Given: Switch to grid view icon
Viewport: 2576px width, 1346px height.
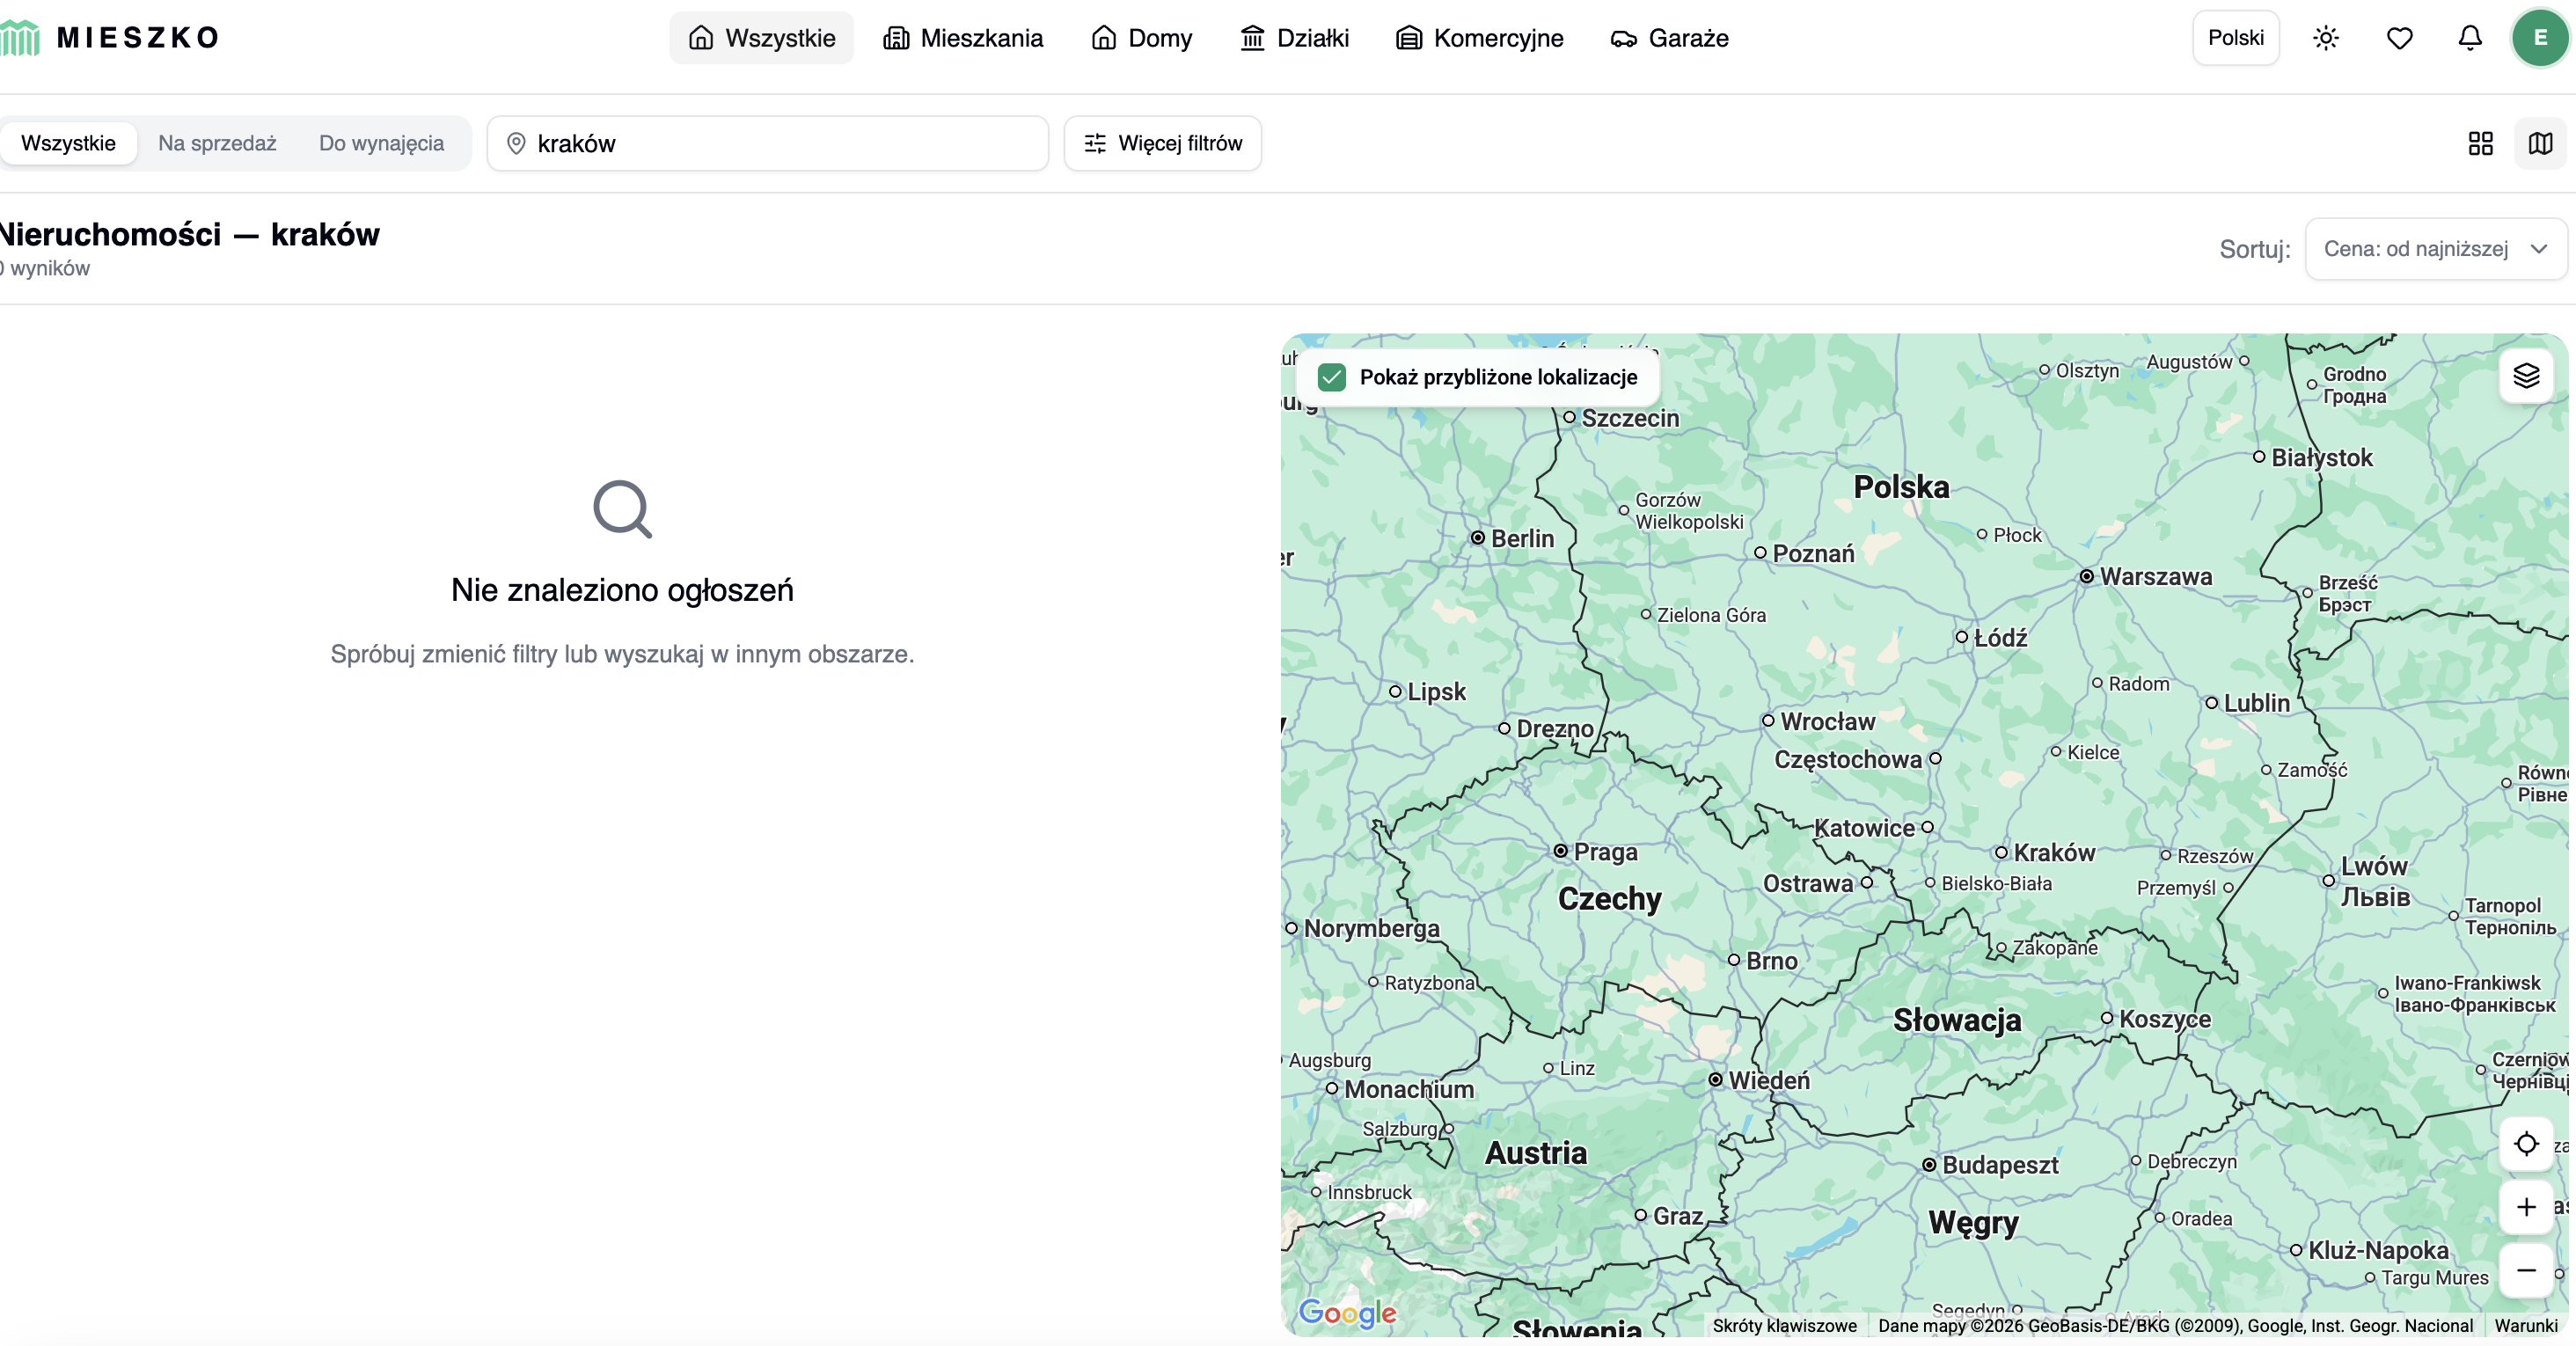Looking at the screenshot, I should point(2481,143).
